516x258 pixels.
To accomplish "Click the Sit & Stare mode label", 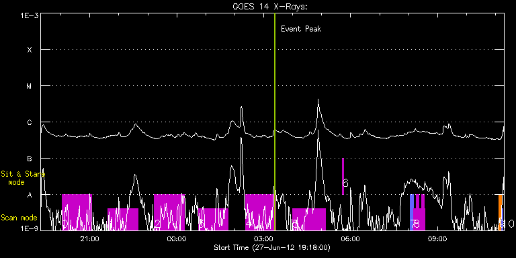I will (22, 177).
